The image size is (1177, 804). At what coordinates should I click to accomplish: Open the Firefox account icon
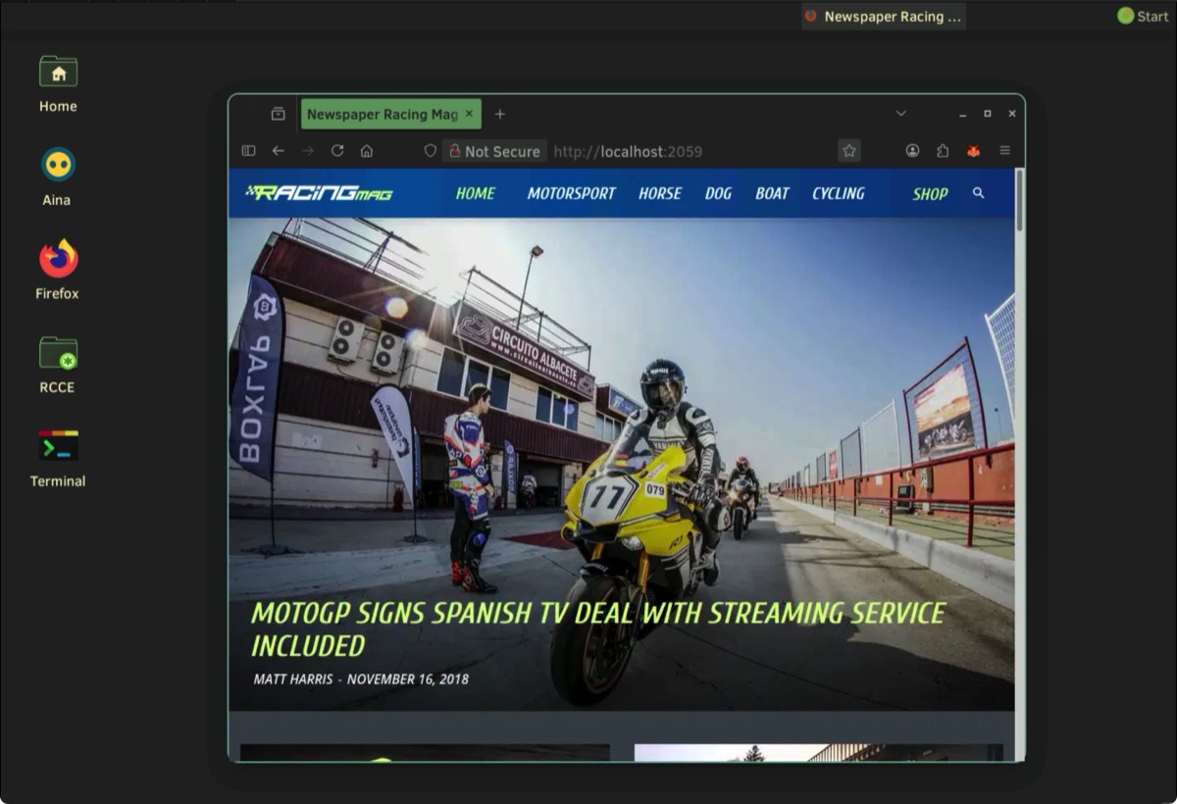(912, 151)
